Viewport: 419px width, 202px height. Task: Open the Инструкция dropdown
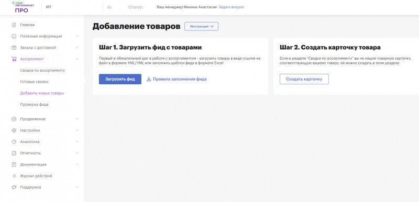coord(202,26)
